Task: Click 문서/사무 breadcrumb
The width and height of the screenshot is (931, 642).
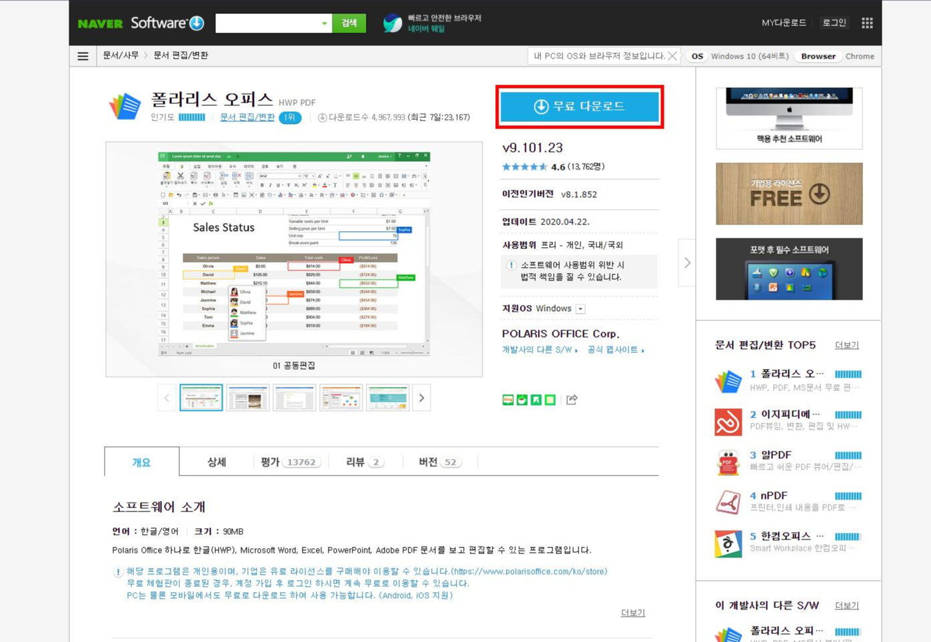Action: pyautogui.click(x=121, y=56)
